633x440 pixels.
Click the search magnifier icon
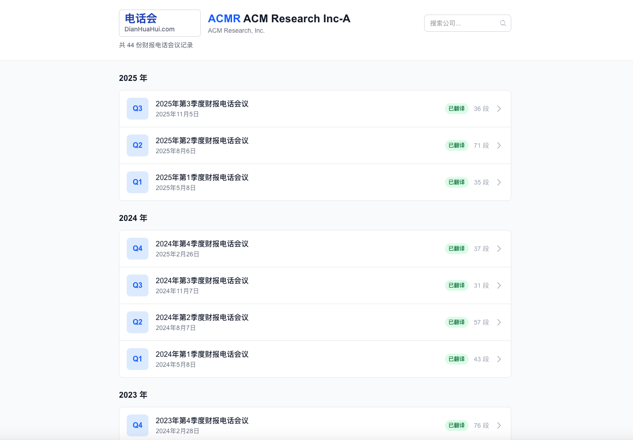tap(503, 23)
